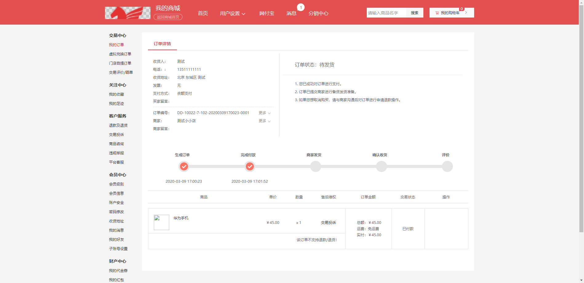Open 我的红包 in the sidebar
The height and width of the screenshot is (283, 584).
tap(116, 280)
